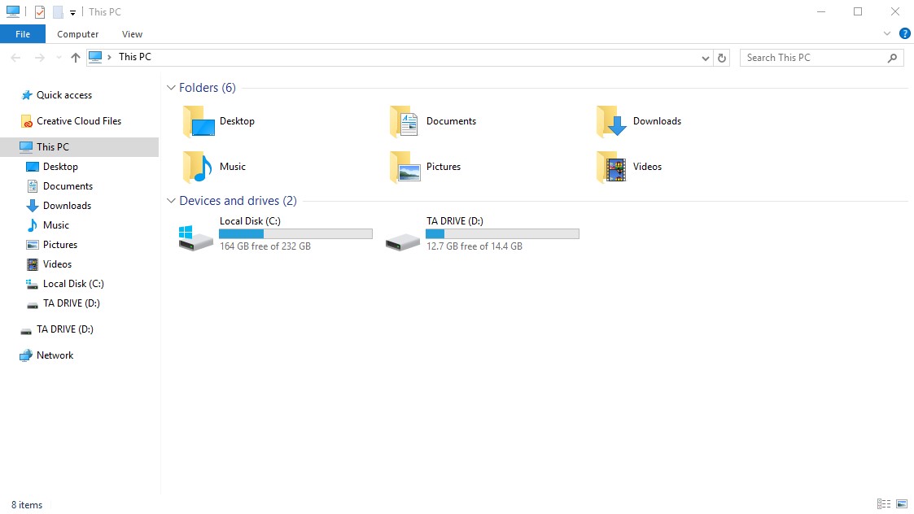
Task: Select the TA DRIVE (D:) drive icon in Devices
Action: [x=402, y=241]
